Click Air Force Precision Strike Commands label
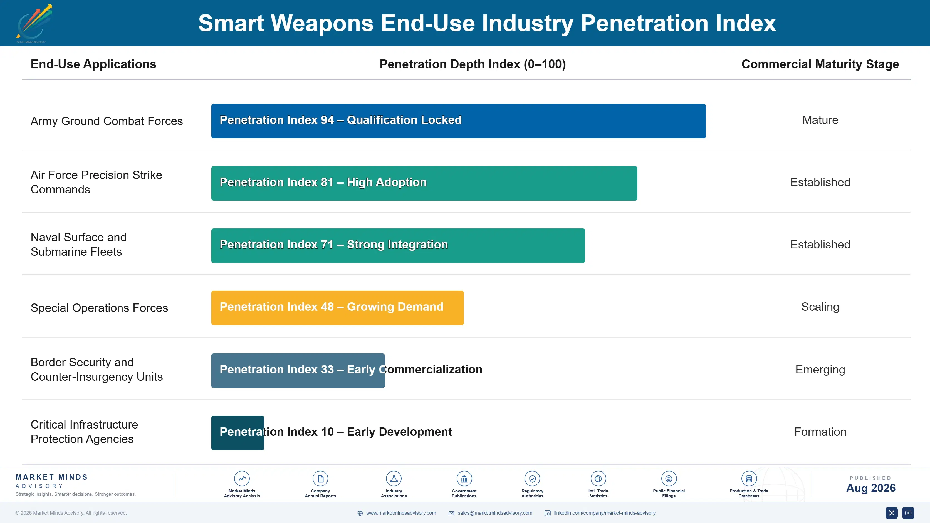The image size is (930, 523). [97, 182]
